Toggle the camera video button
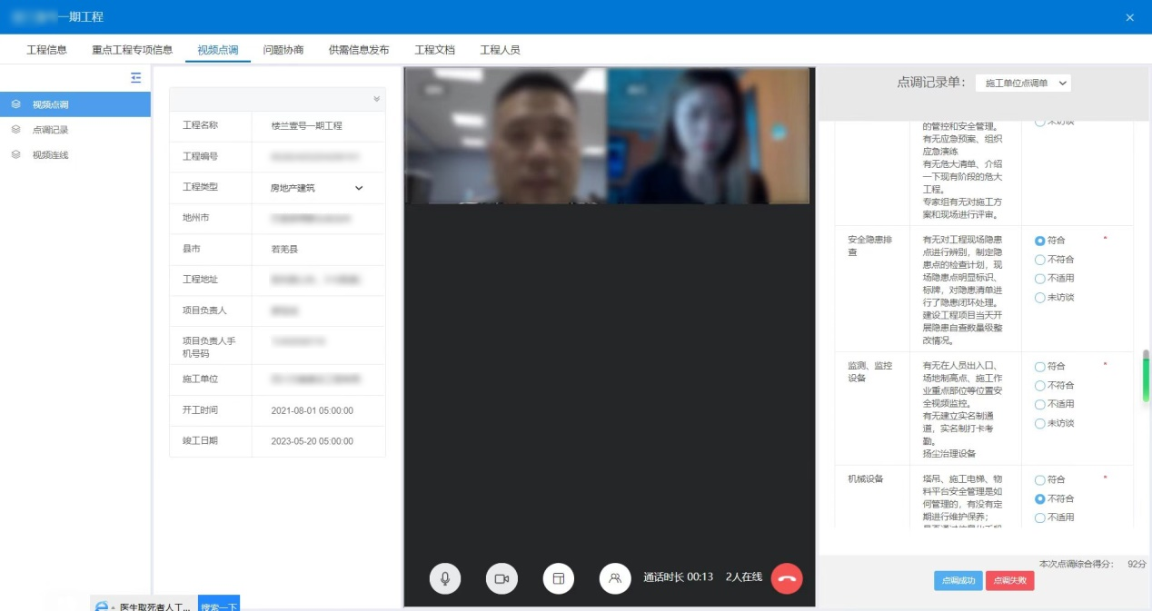Screen dimensions: 1152x611 coord(502,578)
